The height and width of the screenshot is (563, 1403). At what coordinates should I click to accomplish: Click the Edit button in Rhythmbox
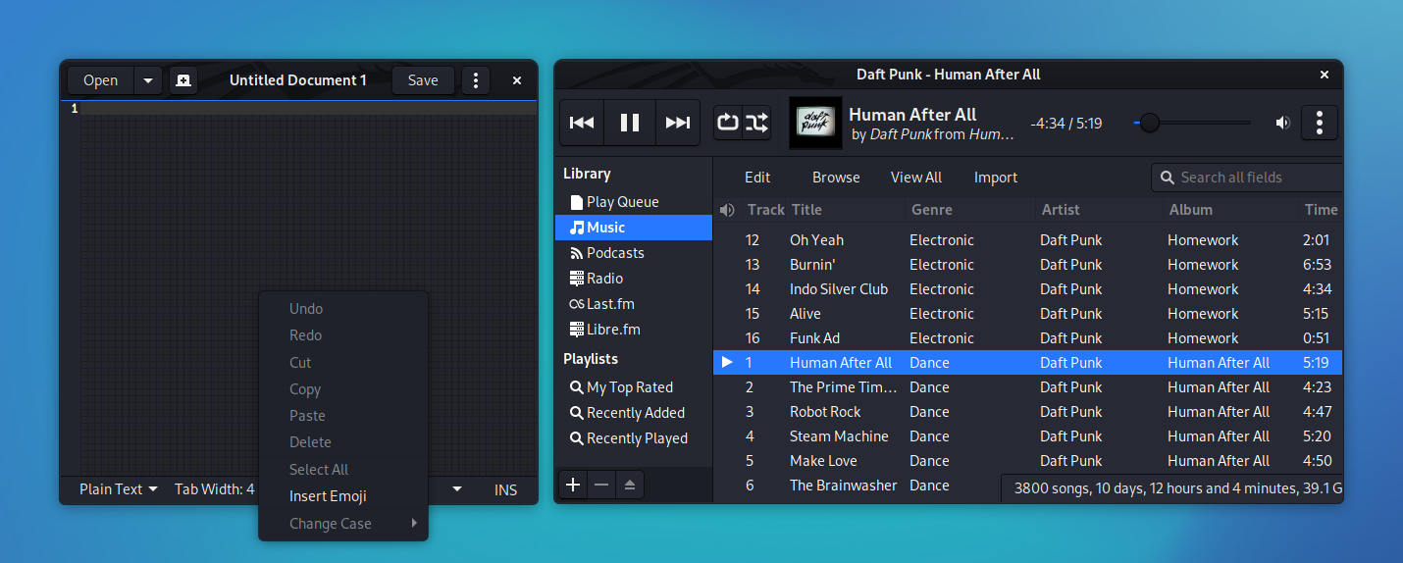click(757, 178)
